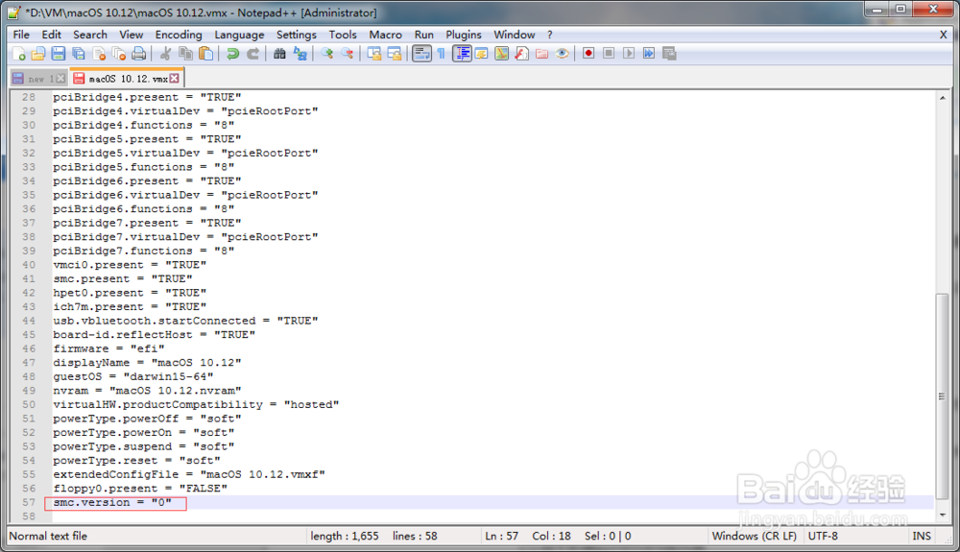Zoom in the editor view
Viewport: 960px width, 552px height.
coord(327,54)
